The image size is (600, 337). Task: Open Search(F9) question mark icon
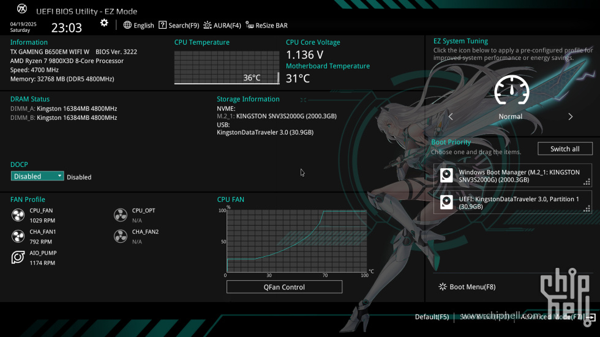click(163, 25)
